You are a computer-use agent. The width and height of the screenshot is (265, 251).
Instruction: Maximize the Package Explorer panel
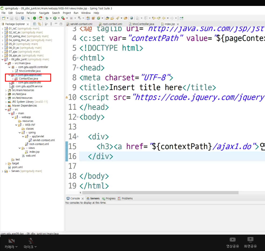click(61, 24)
